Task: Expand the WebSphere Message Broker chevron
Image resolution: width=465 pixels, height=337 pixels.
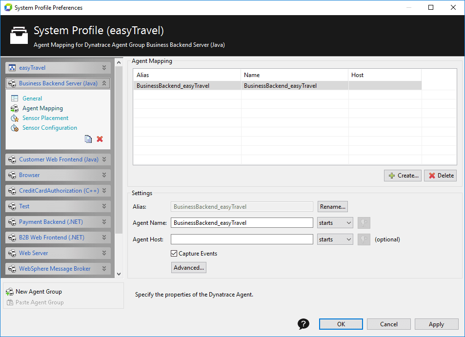Action: [104, 269]
